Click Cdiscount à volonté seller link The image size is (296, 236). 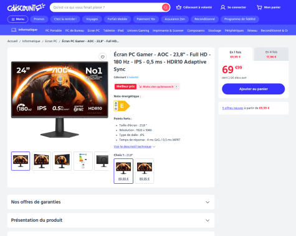coord(126,77)
